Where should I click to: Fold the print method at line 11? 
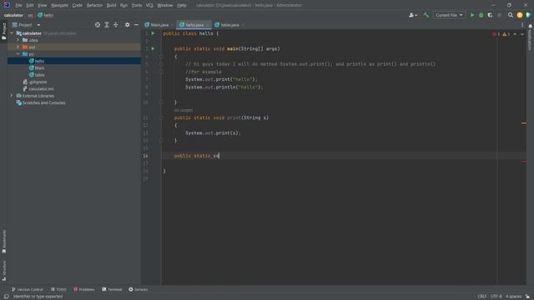(161, 117)
